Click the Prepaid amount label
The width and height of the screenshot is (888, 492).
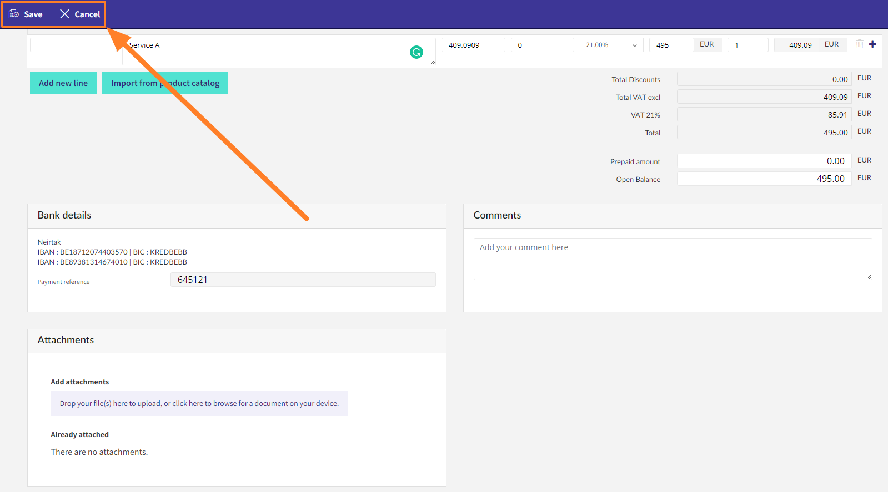pyautogui.click(x=635, y=161)
